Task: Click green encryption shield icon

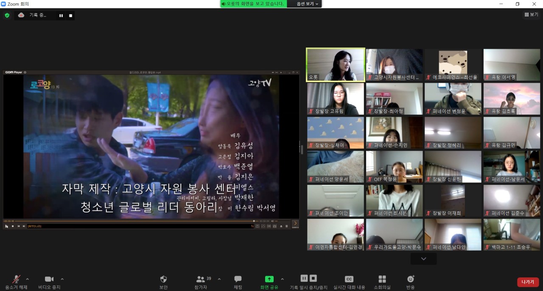Action: [x=7, y=15]
